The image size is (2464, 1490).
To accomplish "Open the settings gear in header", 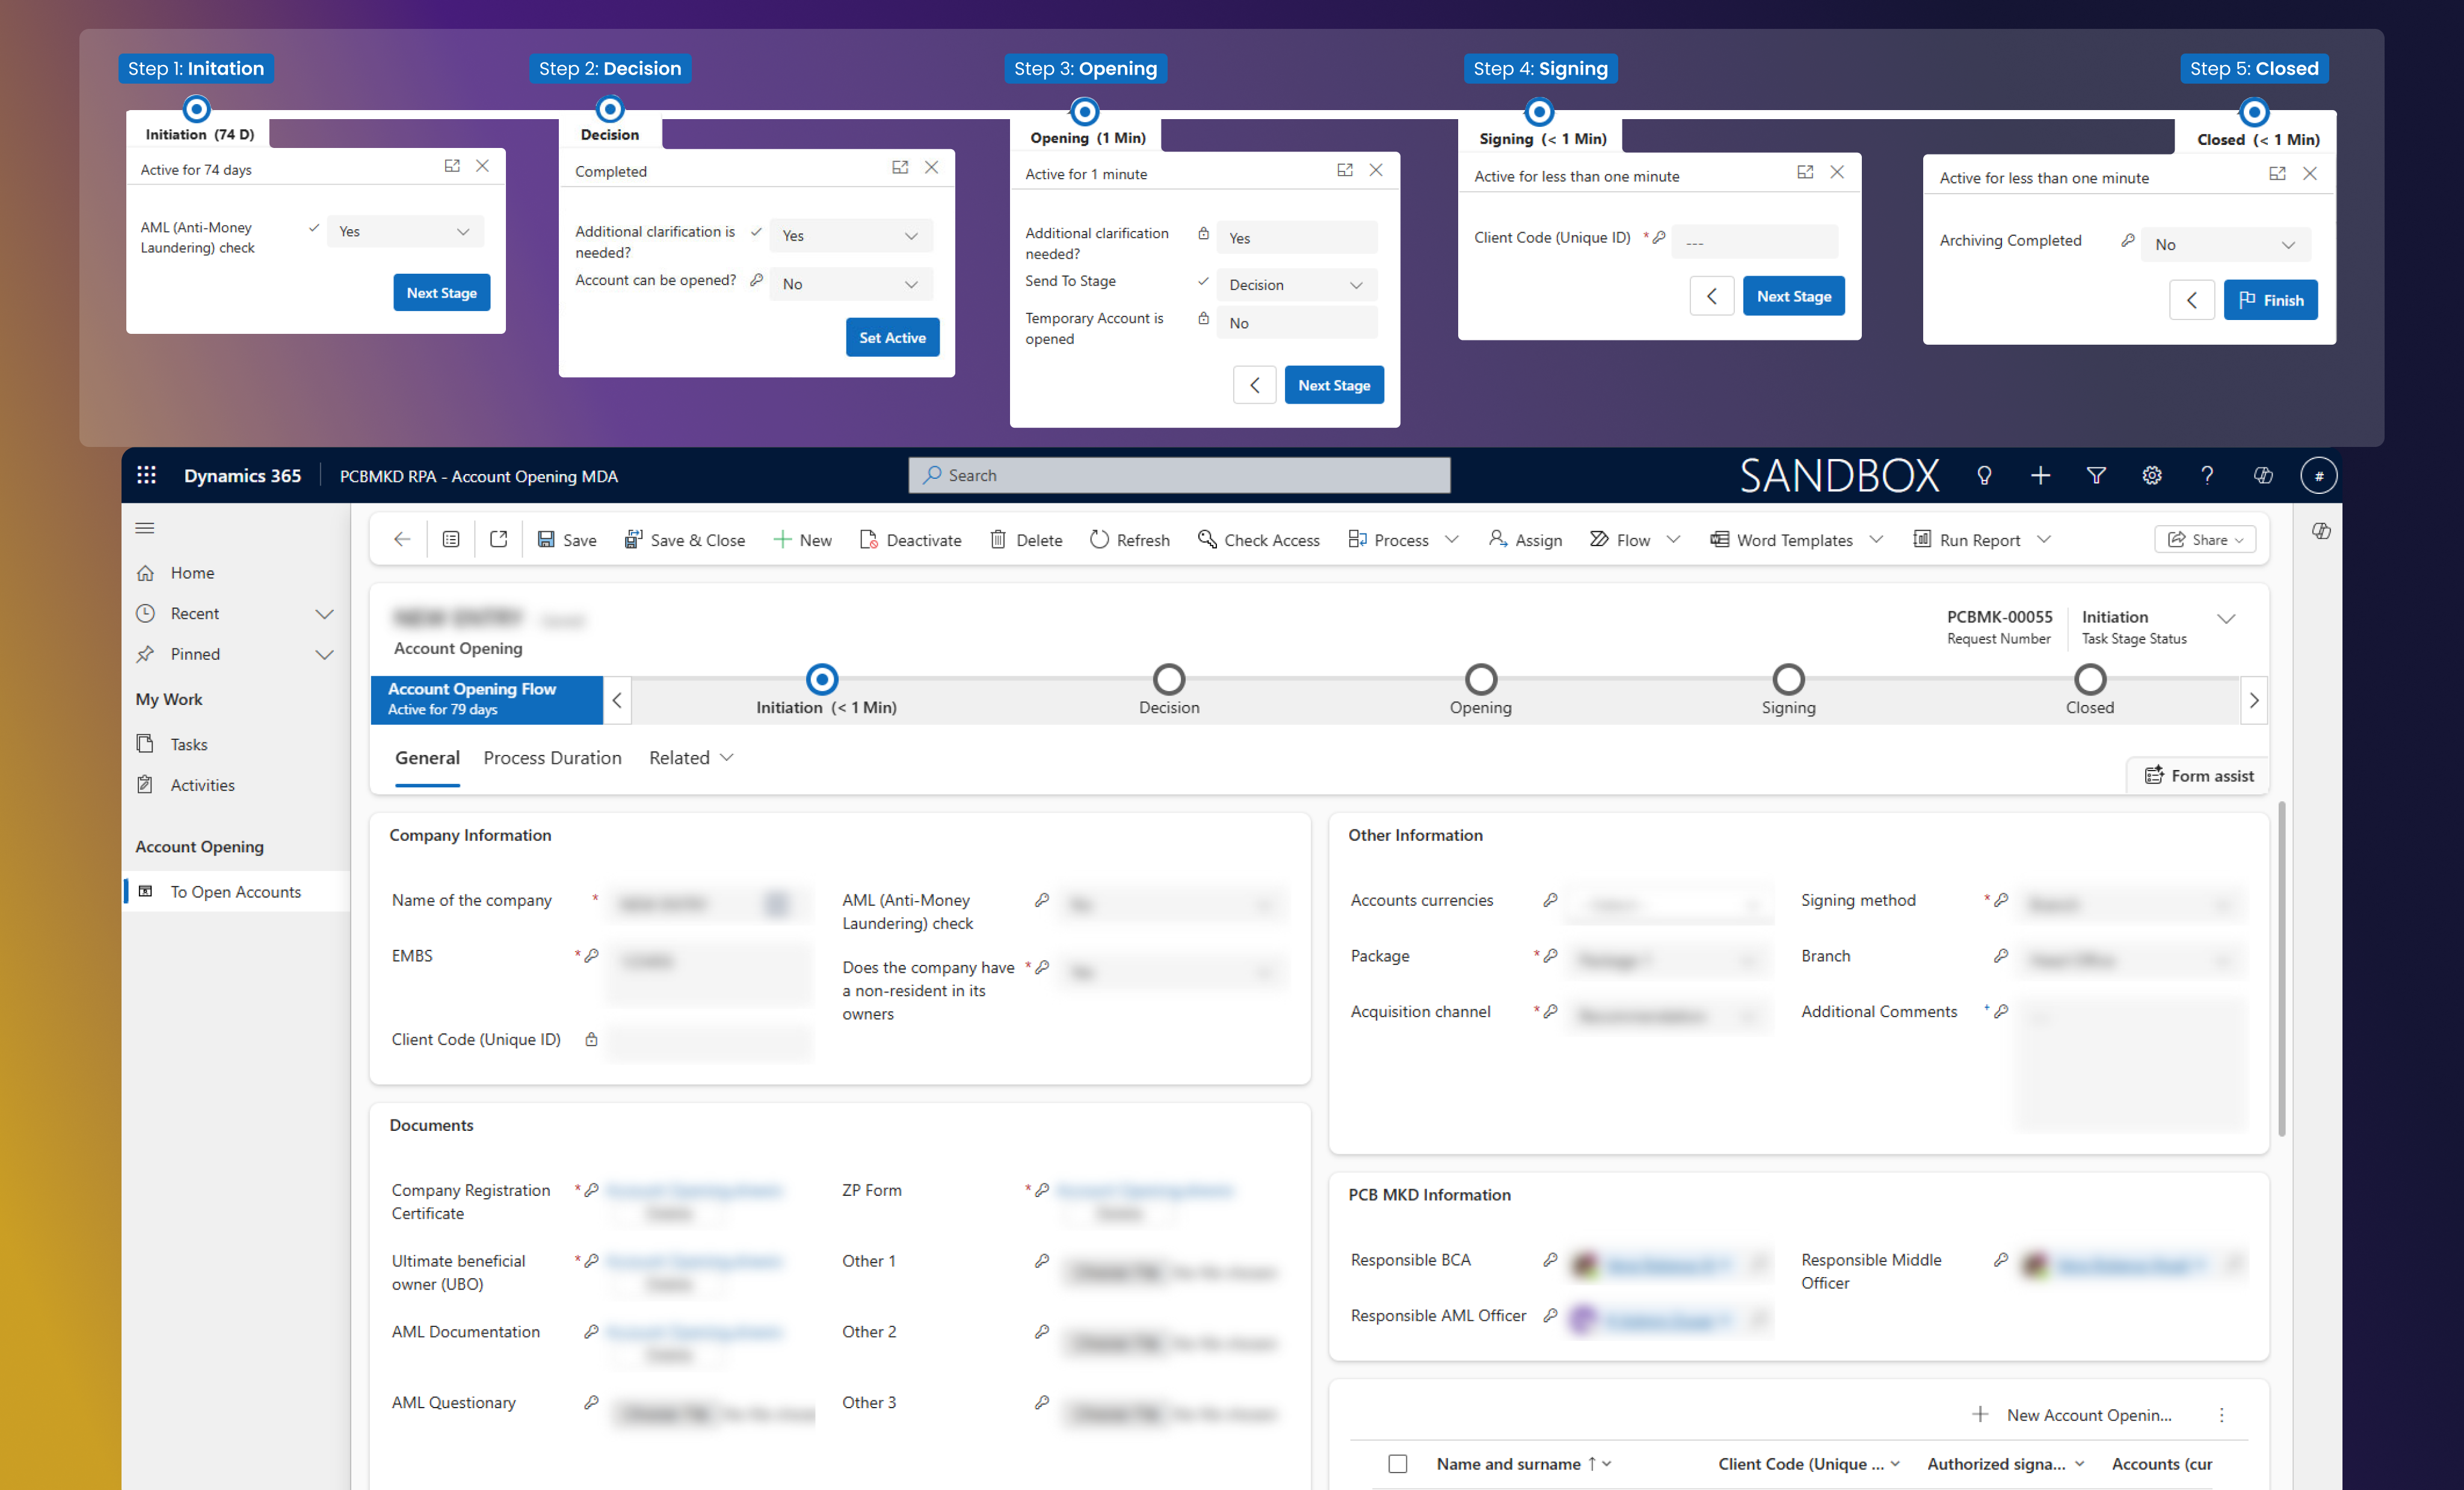I will point(2152,475).
